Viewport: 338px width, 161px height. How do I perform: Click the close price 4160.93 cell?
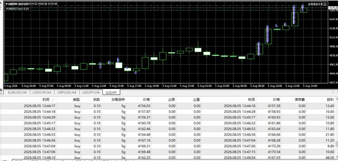click(x=274, y=117)
